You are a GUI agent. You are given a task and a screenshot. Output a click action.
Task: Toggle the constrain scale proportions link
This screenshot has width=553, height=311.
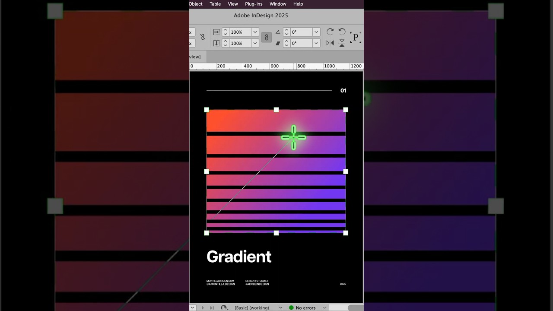point(267,38)
